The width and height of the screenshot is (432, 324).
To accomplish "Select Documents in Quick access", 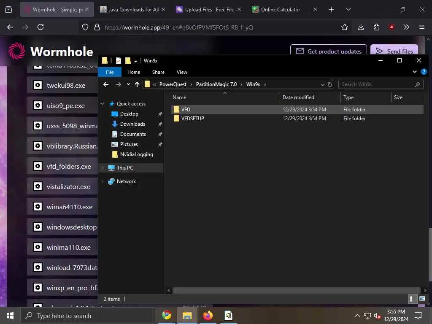I will click(x=133, y=134).
